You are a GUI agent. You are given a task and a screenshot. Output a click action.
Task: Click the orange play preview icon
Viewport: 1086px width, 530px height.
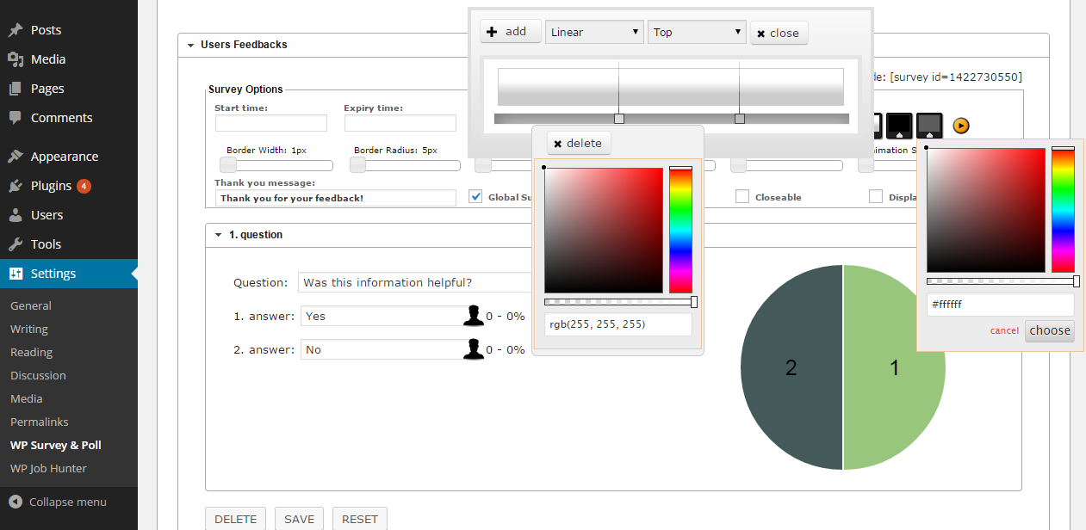tap(961, 126)
